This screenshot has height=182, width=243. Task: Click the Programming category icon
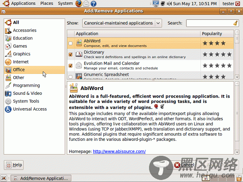coord(8,86)
